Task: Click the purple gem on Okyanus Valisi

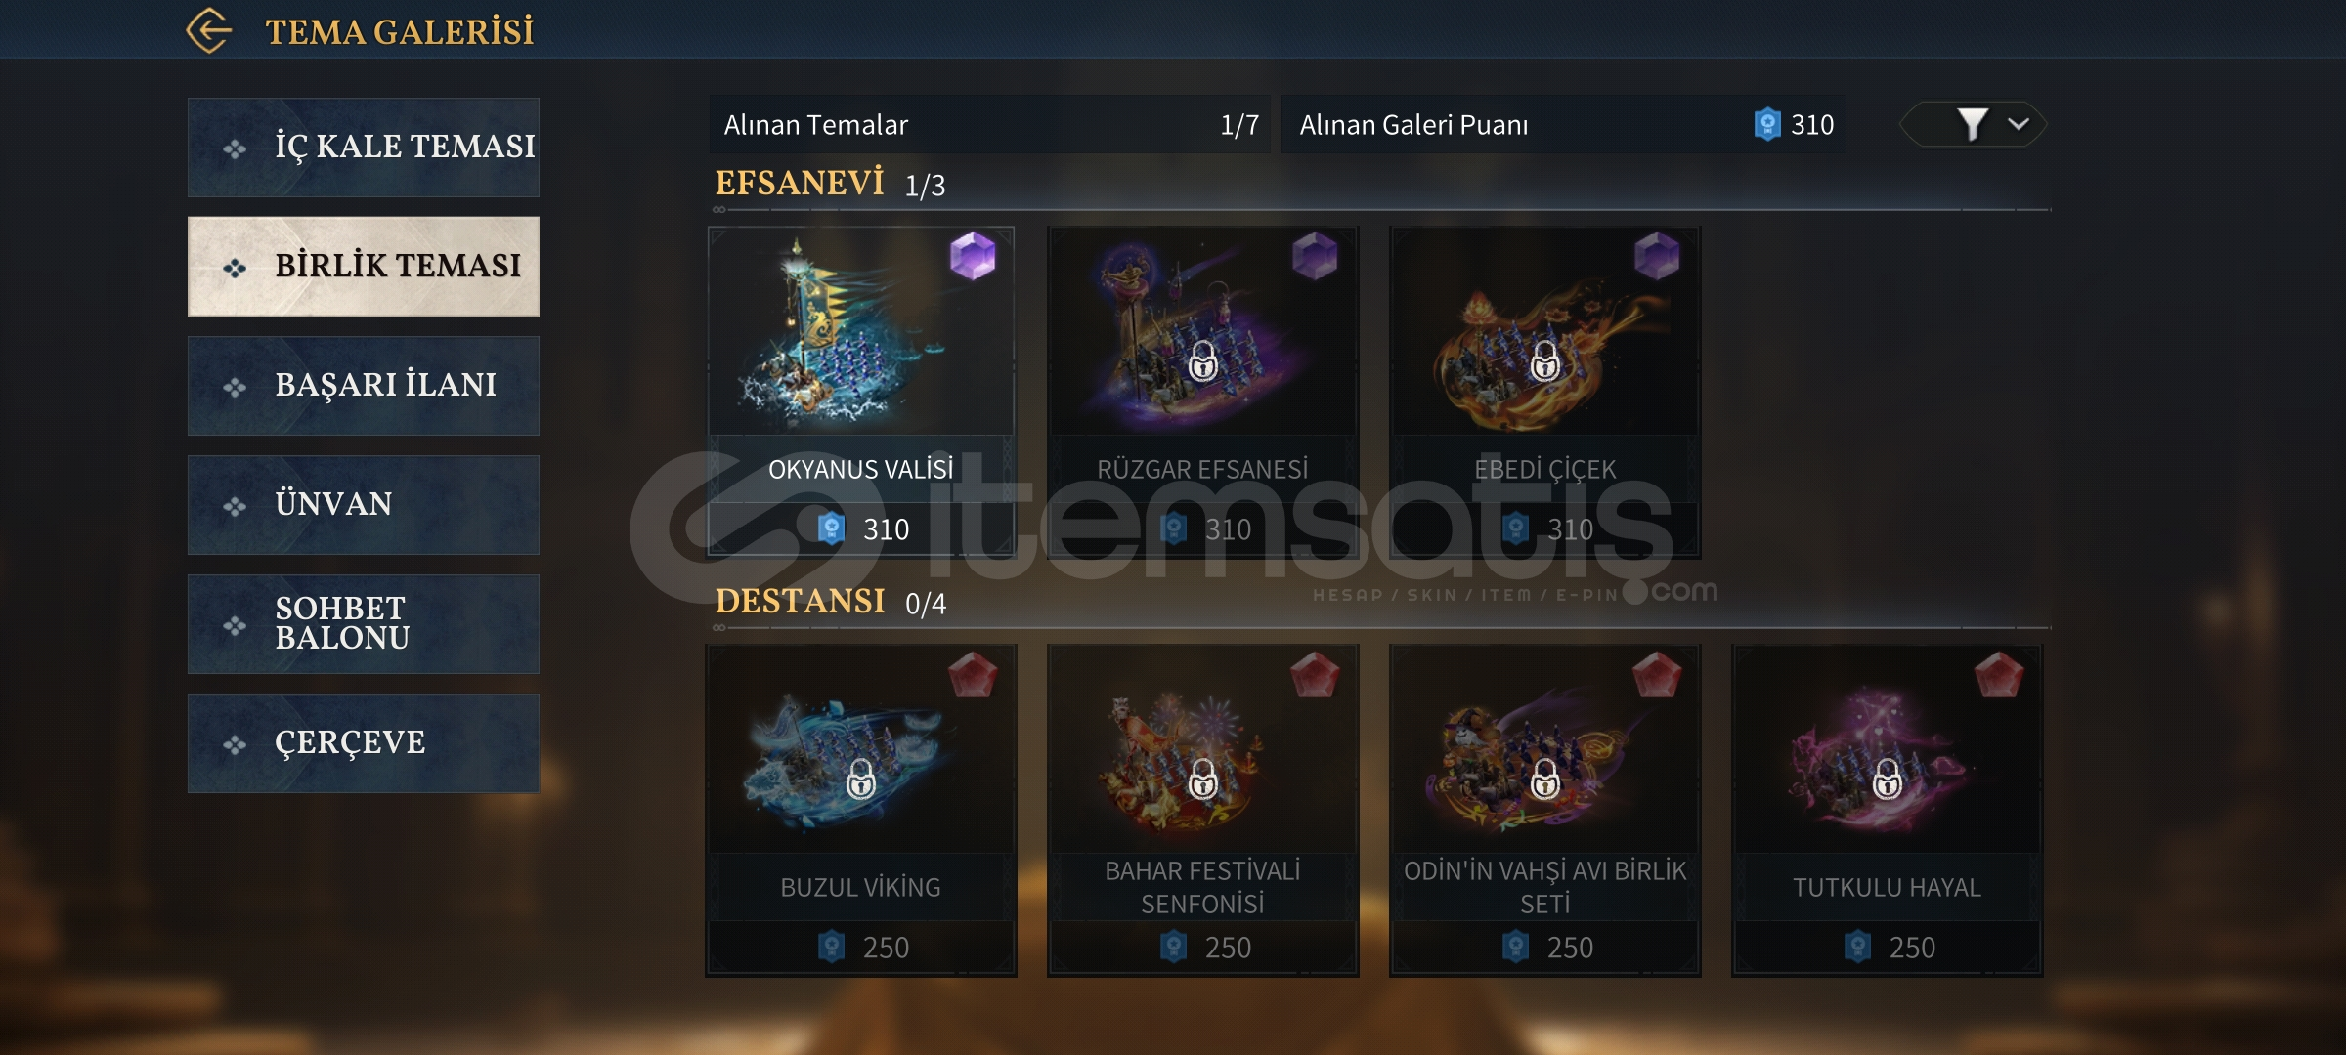Action: coord(973,256)
